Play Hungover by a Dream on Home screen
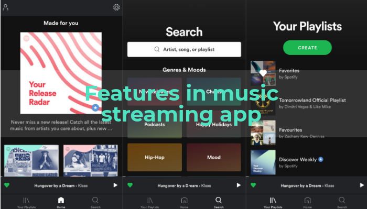Viewport: 367px width, 209px height. pos(115,185)
